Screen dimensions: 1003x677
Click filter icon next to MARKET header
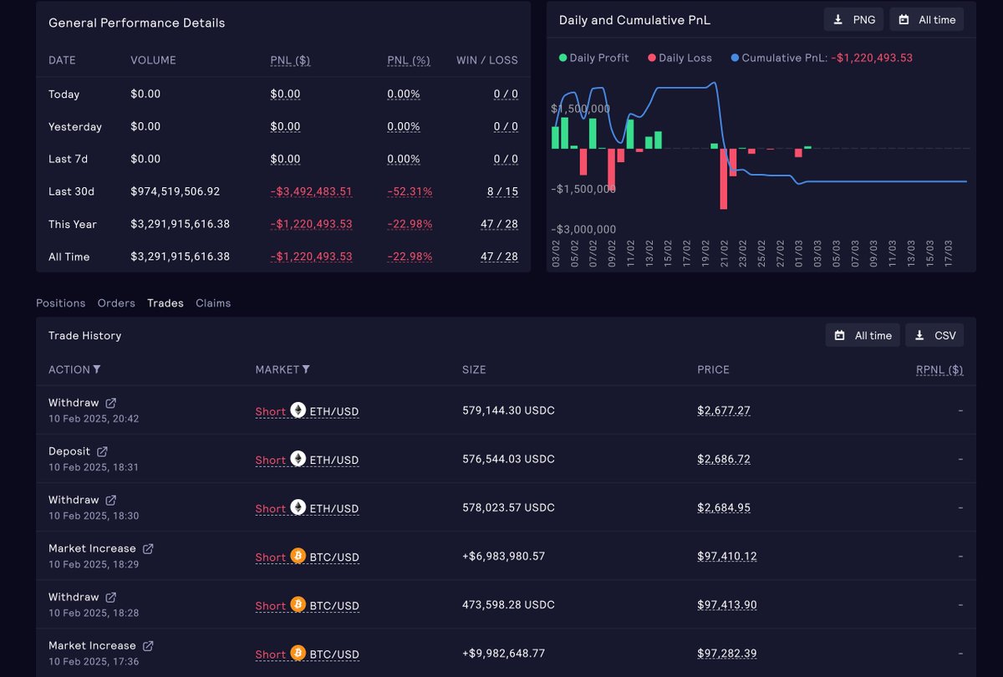point(306,369)
